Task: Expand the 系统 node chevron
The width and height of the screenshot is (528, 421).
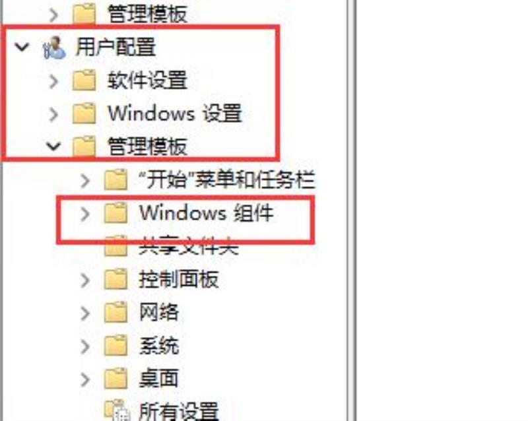Action: coord(86,346)
